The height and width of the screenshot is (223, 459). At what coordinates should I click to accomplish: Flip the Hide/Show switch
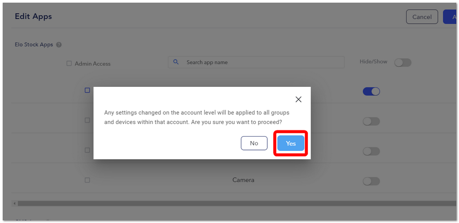(x=403, y=63)
